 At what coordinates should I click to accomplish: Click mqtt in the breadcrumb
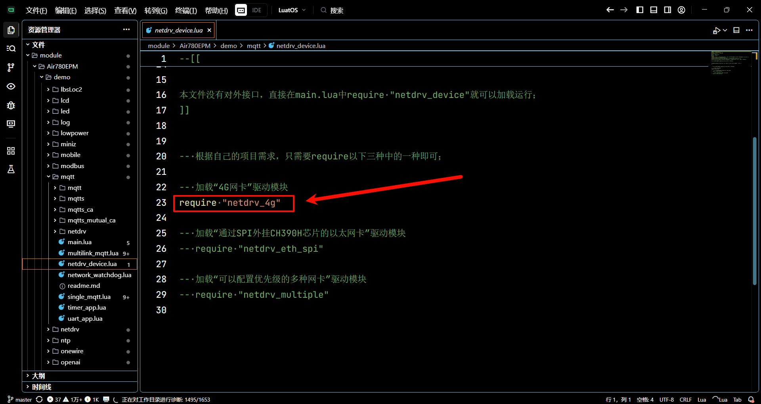[254, 46]
